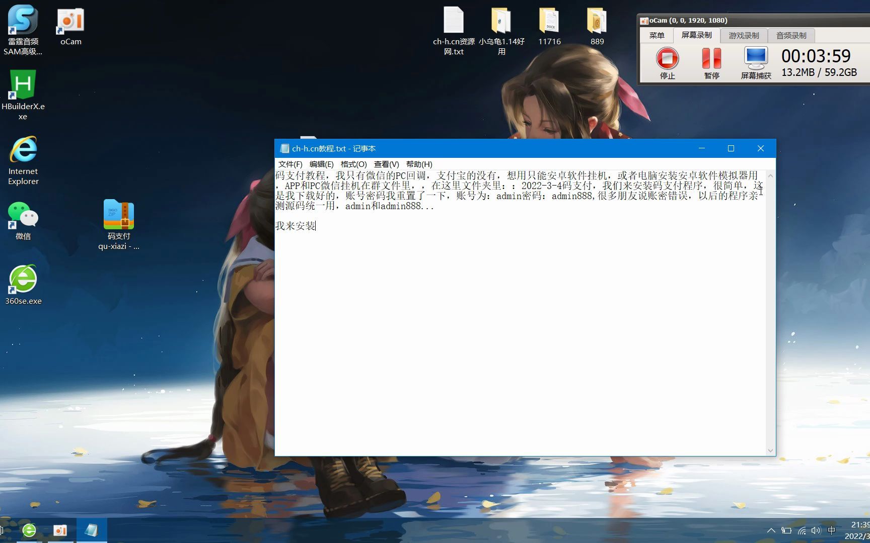
Task: Open the 小乌龟1.14好用 folder
Action: (501, 31)
